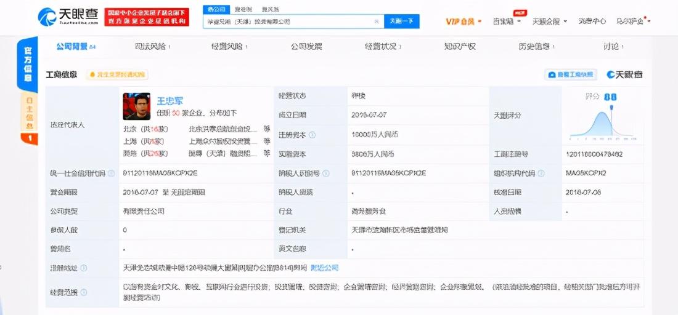Click the 商务服务业 industry value
Screen dimensions: 678x315
point(369,212)
